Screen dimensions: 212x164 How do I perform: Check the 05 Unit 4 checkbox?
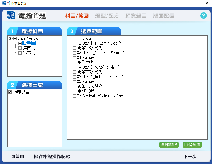pos(74,77)
